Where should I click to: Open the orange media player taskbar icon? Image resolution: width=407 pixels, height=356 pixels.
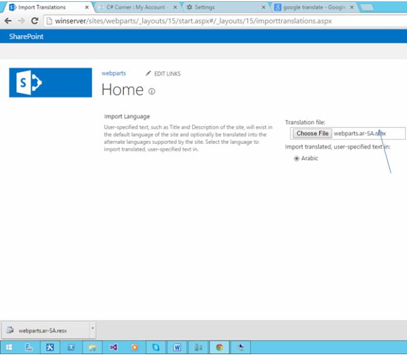[135, 347]
